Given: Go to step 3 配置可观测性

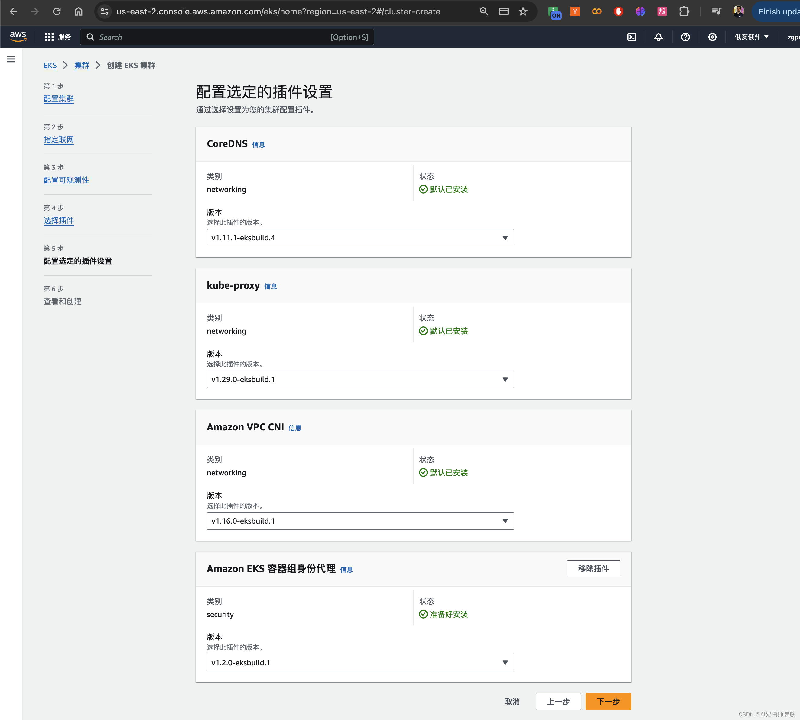Looking at the screenshot, I should 66,180.
